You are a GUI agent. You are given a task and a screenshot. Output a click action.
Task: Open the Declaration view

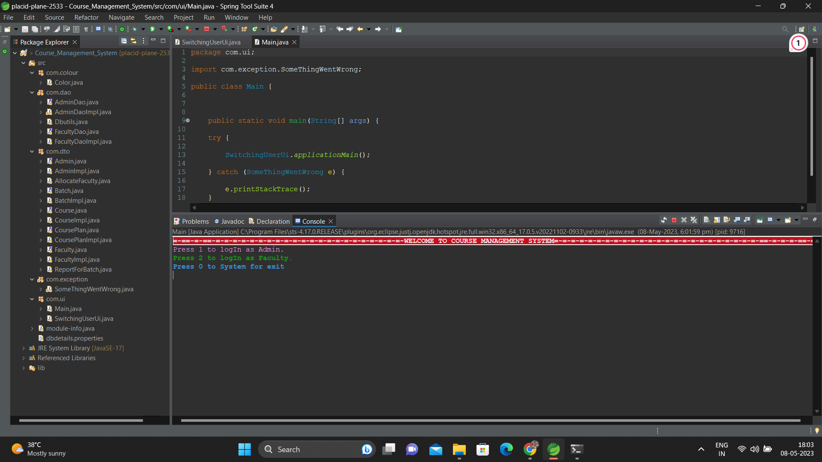click(273, 221)
